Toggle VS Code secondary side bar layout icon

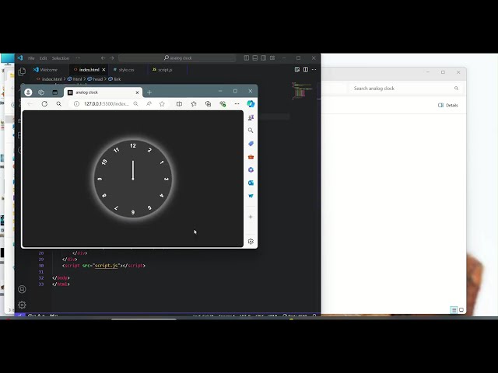pos(264,58)
